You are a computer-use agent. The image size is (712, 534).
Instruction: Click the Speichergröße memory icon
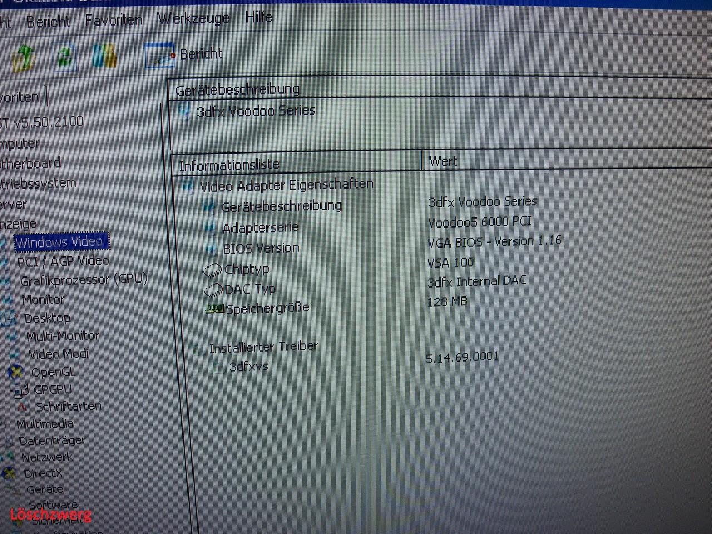pyautogui.click(x=215, y=309)
